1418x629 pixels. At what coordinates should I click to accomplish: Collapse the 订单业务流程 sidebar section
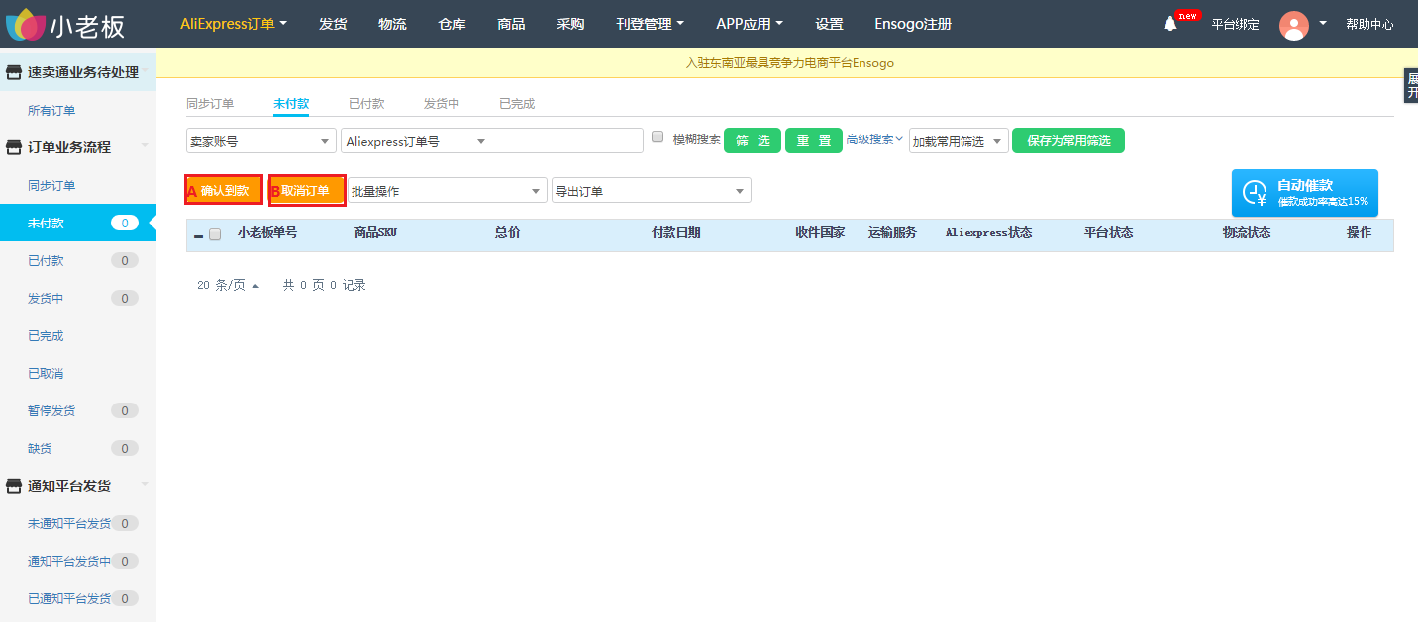[x=145, y=147]
